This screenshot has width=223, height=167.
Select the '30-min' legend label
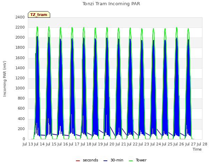[x=117, y=160]
